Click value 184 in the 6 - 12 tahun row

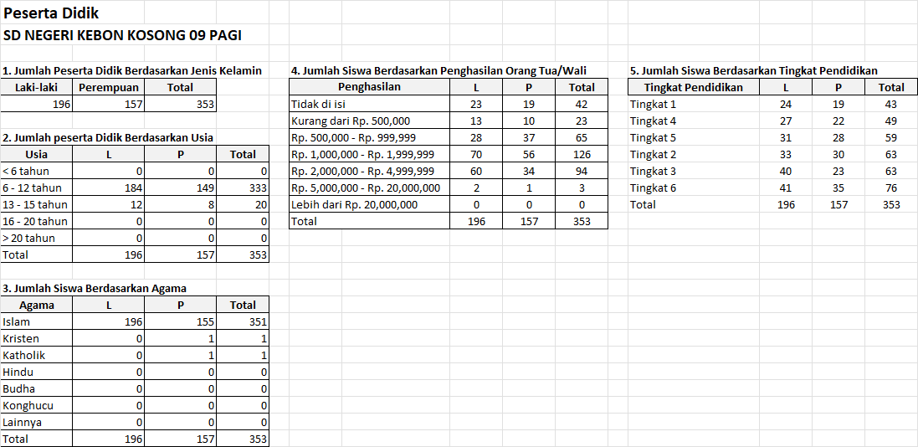[x=108, y=188]
